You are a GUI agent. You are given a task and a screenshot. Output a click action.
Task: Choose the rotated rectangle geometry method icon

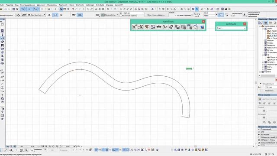(x=61, y=15)
